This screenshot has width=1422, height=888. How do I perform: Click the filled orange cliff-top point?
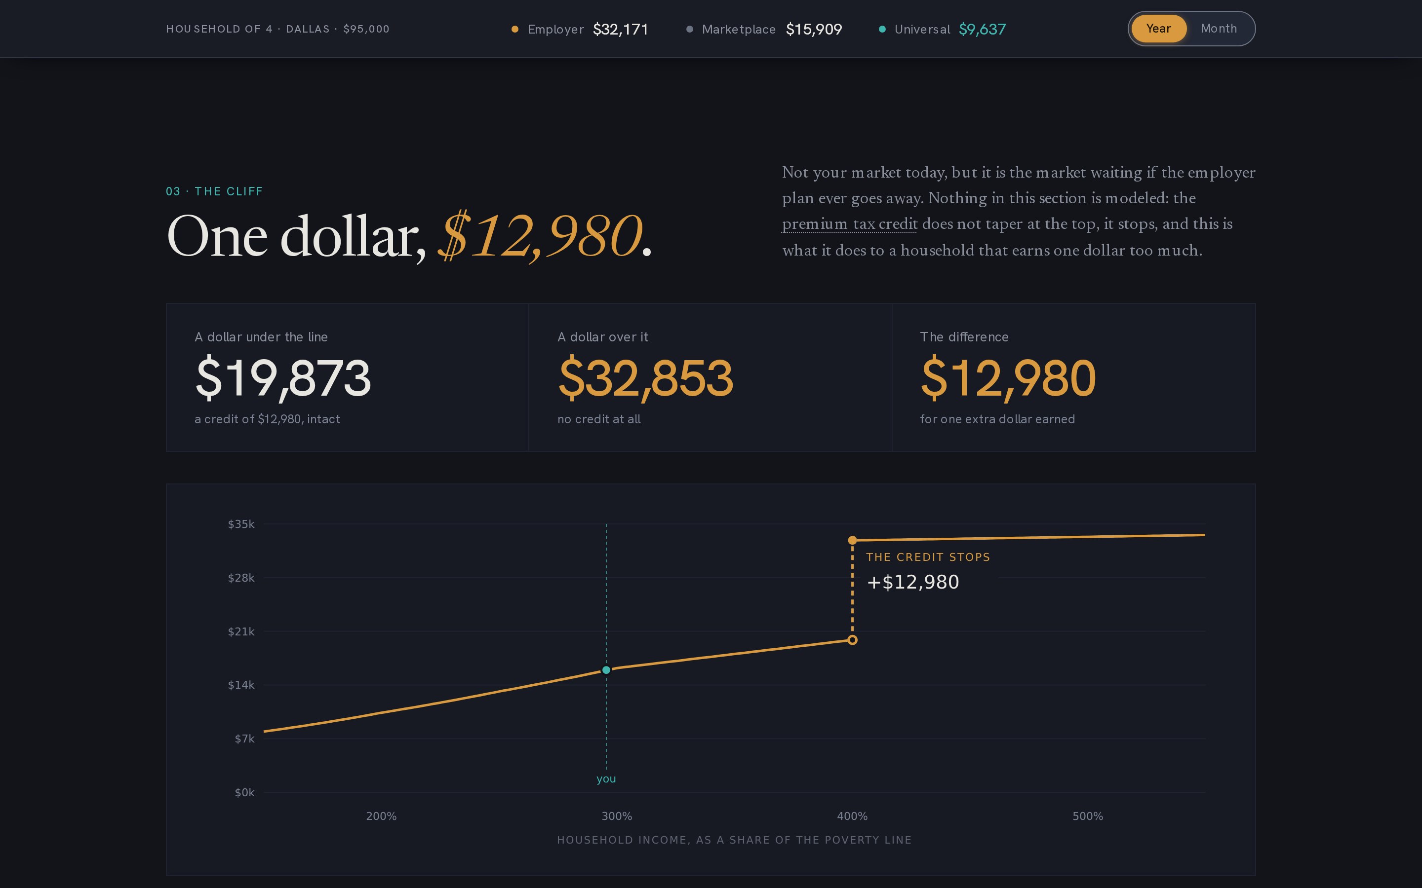[x=852, y=540]
